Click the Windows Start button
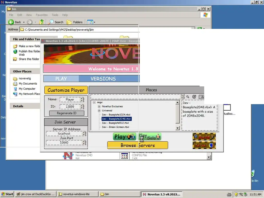Viewport: 264px width, 198px height. point(7,194)
